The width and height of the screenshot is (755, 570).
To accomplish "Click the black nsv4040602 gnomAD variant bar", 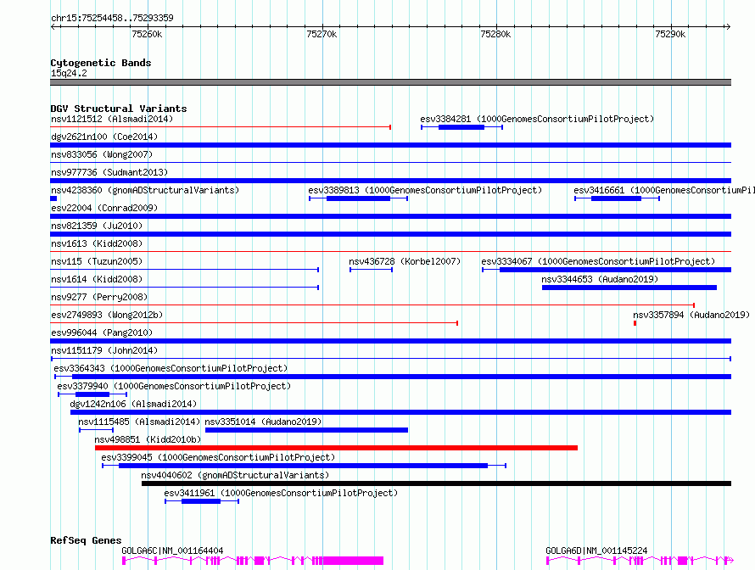I will coord(436,483).
